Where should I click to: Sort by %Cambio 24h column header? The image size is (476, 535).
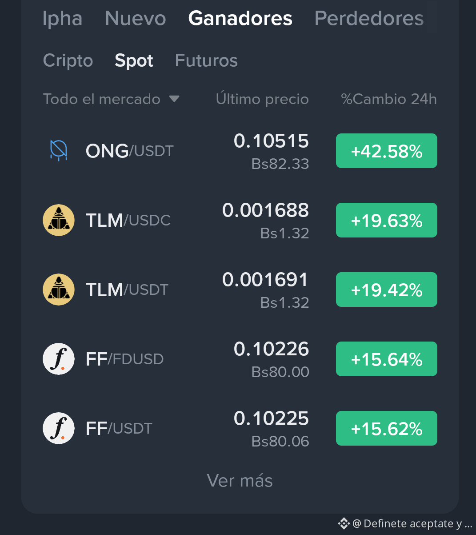[389, 99]
